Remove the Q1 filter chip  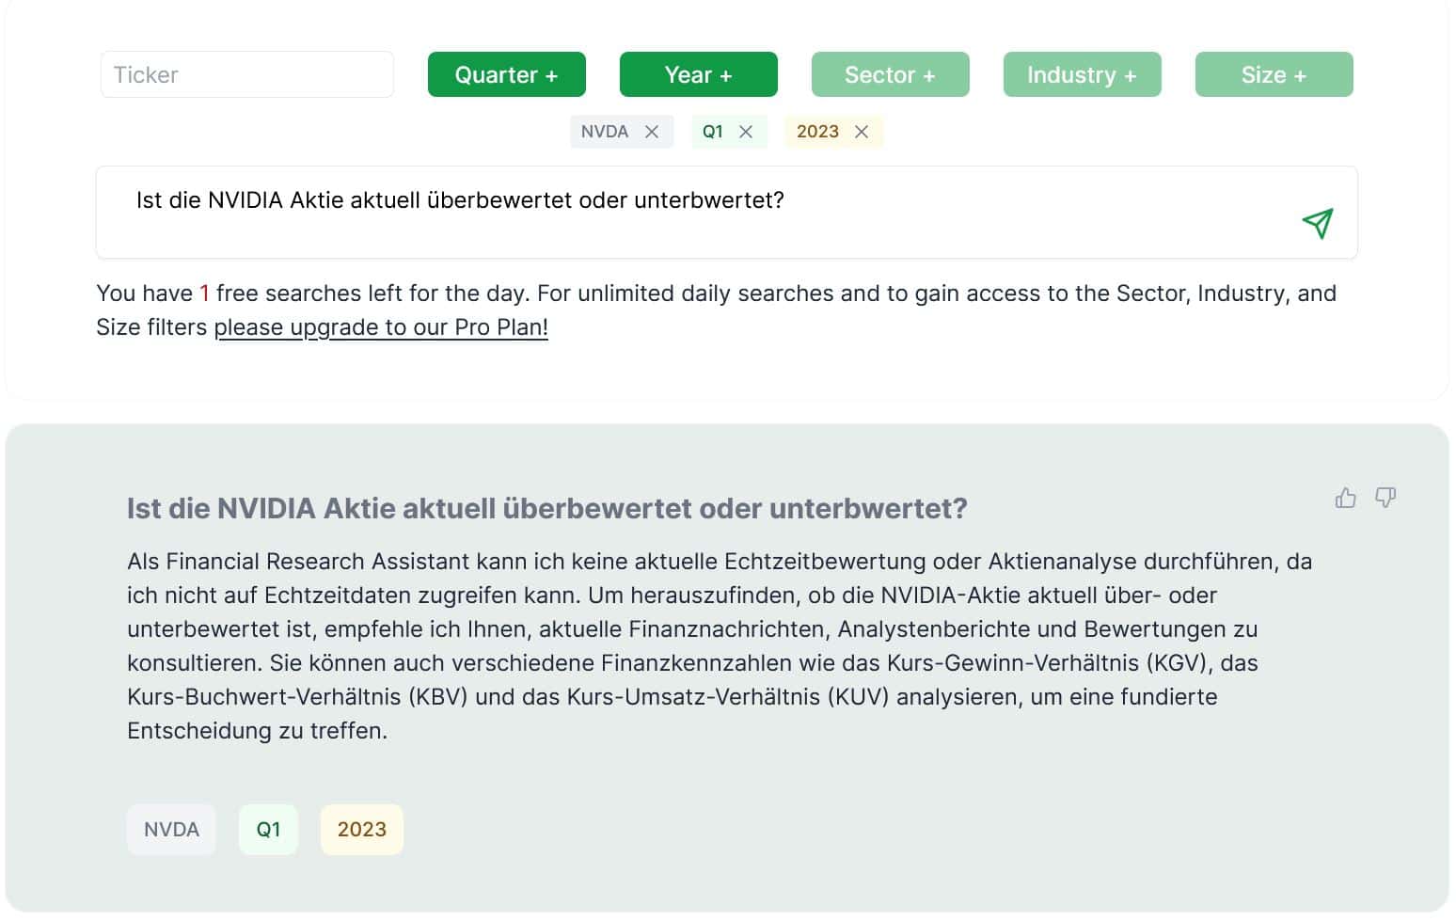click(746, 132)
